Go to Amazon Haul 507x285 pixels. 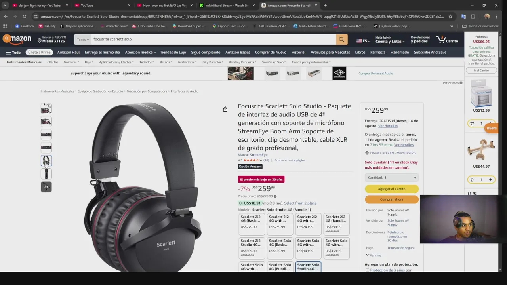point(68,52)
